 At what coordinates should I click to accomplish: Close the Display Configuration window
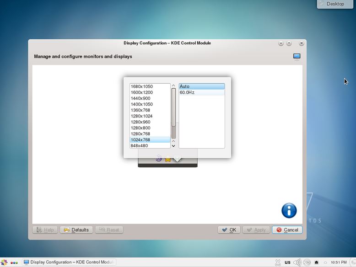(x=301, y=43)
